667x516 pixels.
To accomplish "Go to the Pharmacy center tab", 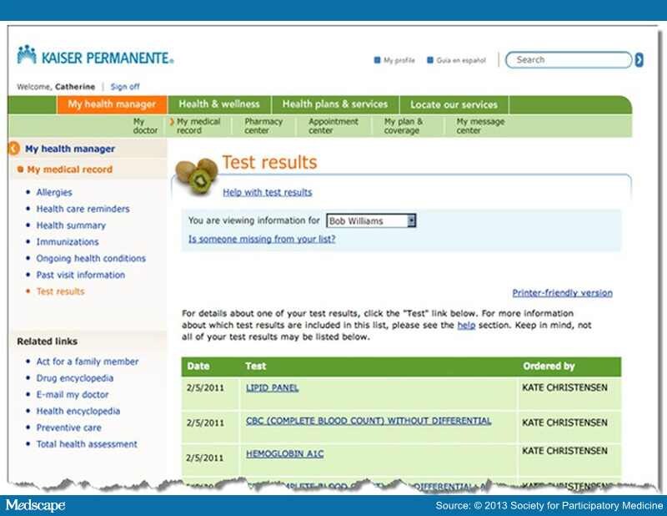I will point(263,125).
